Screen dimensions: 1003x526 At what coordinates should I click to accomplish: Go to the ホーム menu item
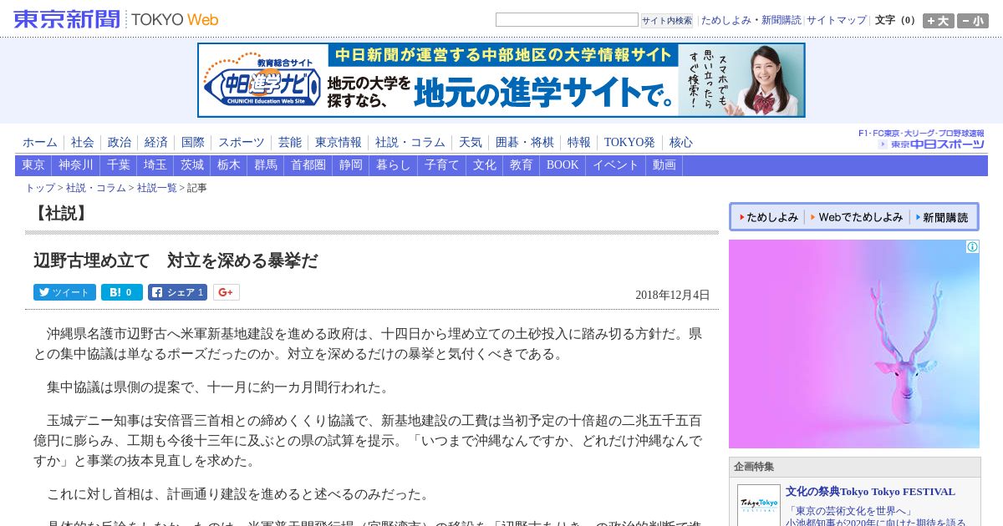pos(40,143)
